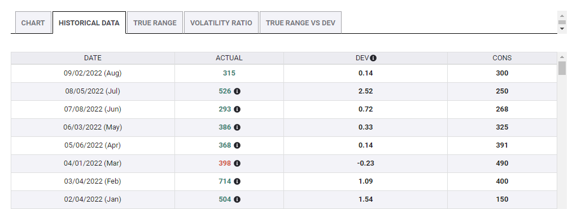
Task: Select the Volatility Ratio tab
Action: click(221, 23)
